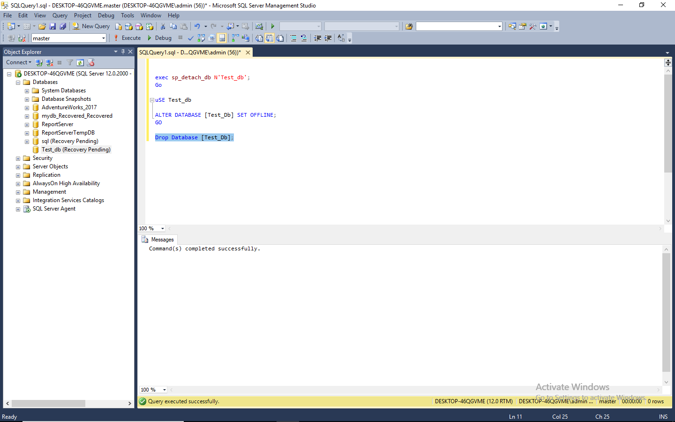Viewport: 675px width, 422px height.
Task: Collapse the Databases folder node
Action: [x=18, y=83]
